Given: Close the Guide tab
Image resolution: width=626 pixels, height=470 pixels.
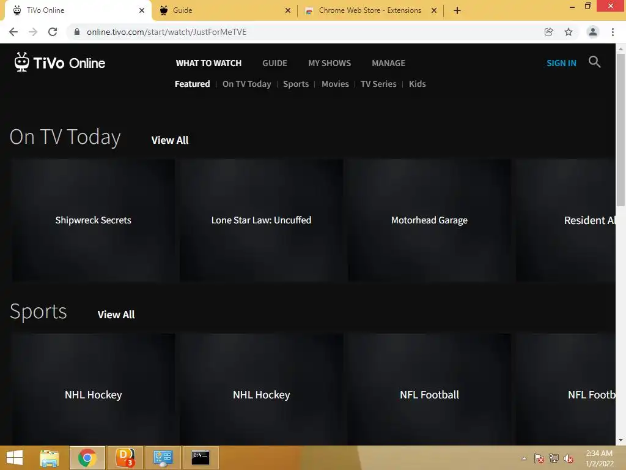Looking at the screenshot, I should click(x=288, y=10).
